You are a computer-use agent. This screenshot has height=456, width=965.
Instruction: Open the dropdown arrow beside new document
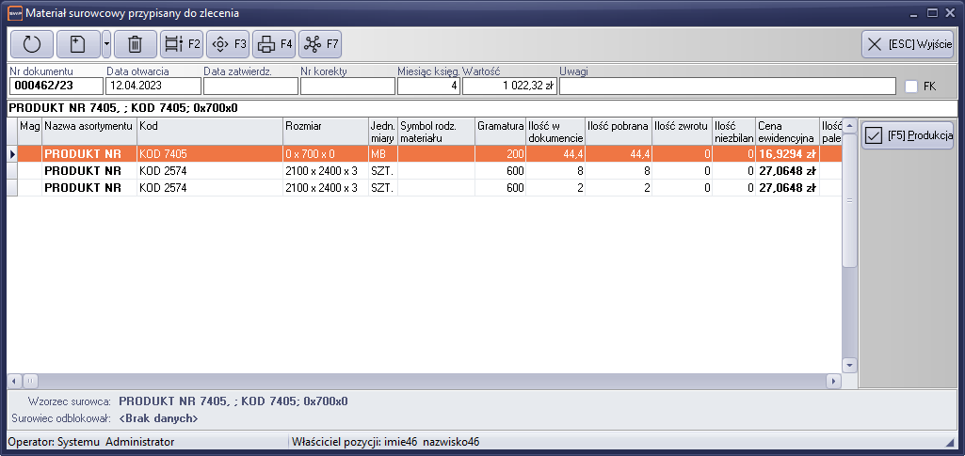[x=106, y=44]
